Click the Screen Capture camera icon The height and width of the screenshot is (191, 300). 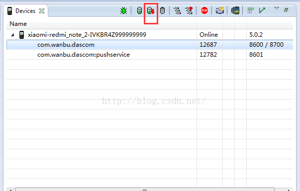pyautogui.click(x=220, y=10)
